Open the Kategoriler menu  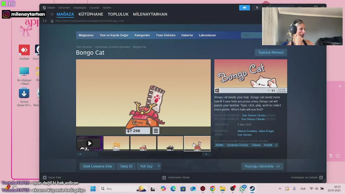[x=142, y=35]
